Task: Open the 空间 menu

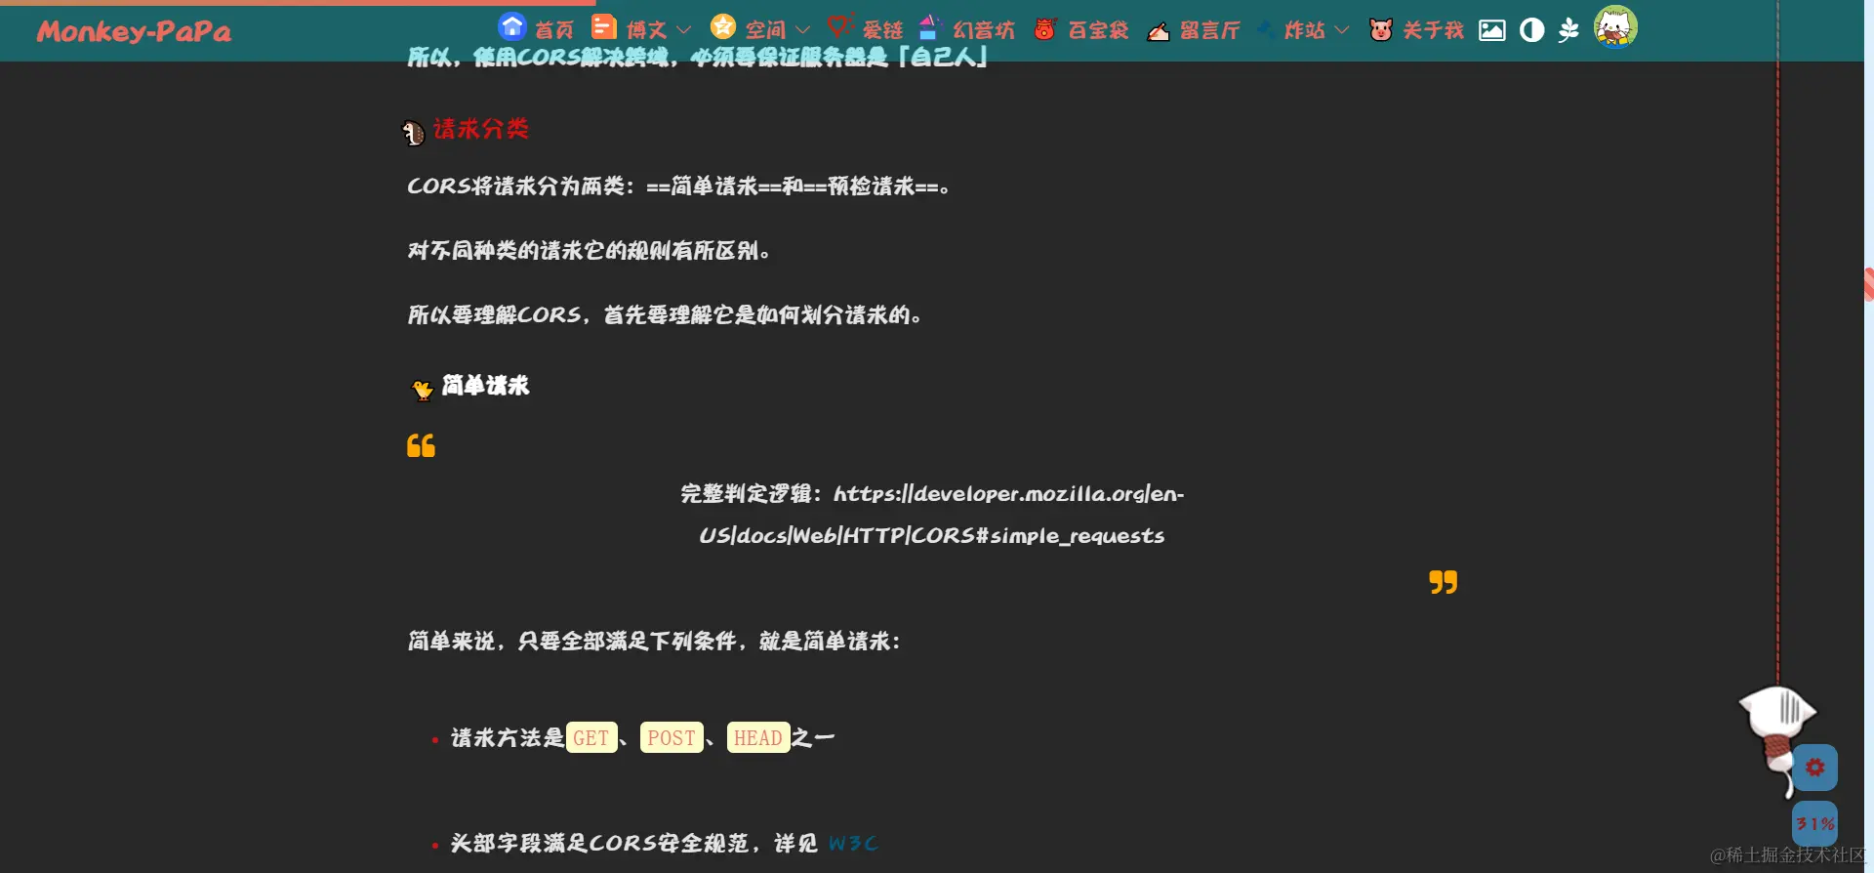Action: pyautogui.click(x=765, y=30)
